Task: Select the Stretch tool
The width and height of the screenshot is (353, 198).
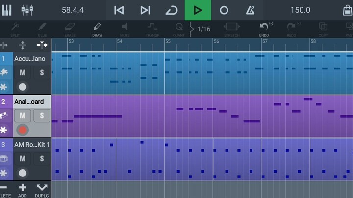Action: [x=232, y=29]
